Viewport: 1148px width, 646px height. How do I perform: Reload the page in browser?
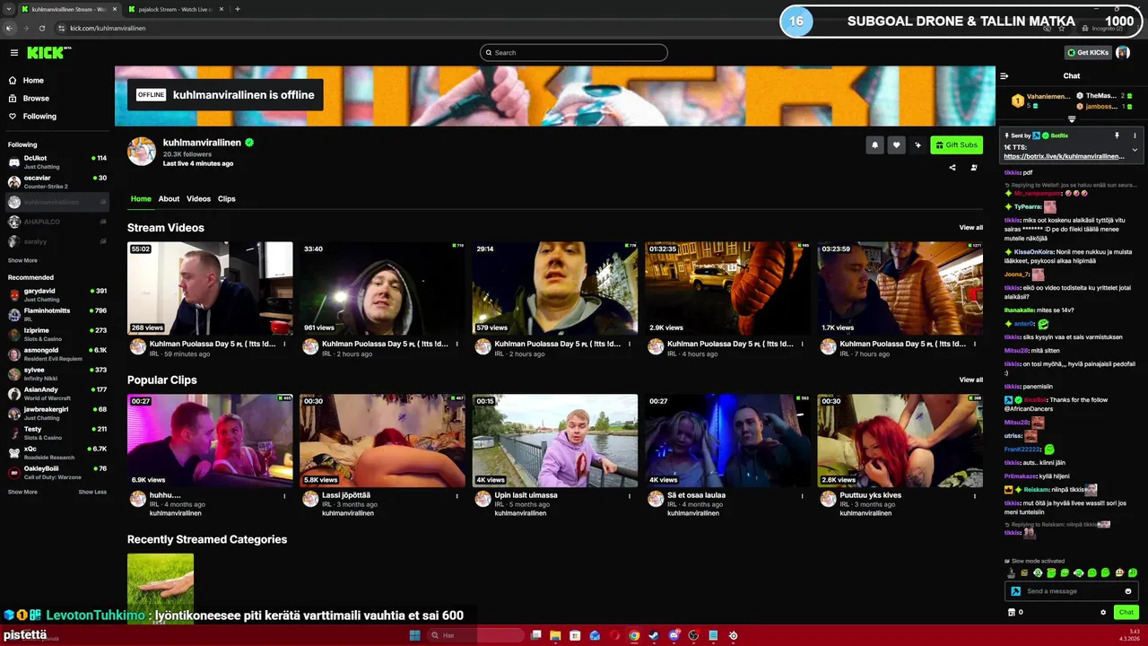(x=42, y=28)
